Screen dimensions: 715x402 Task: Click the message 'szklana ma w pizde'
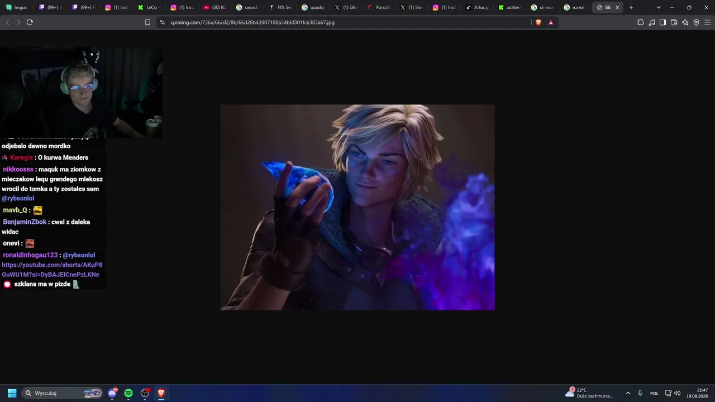42,284
